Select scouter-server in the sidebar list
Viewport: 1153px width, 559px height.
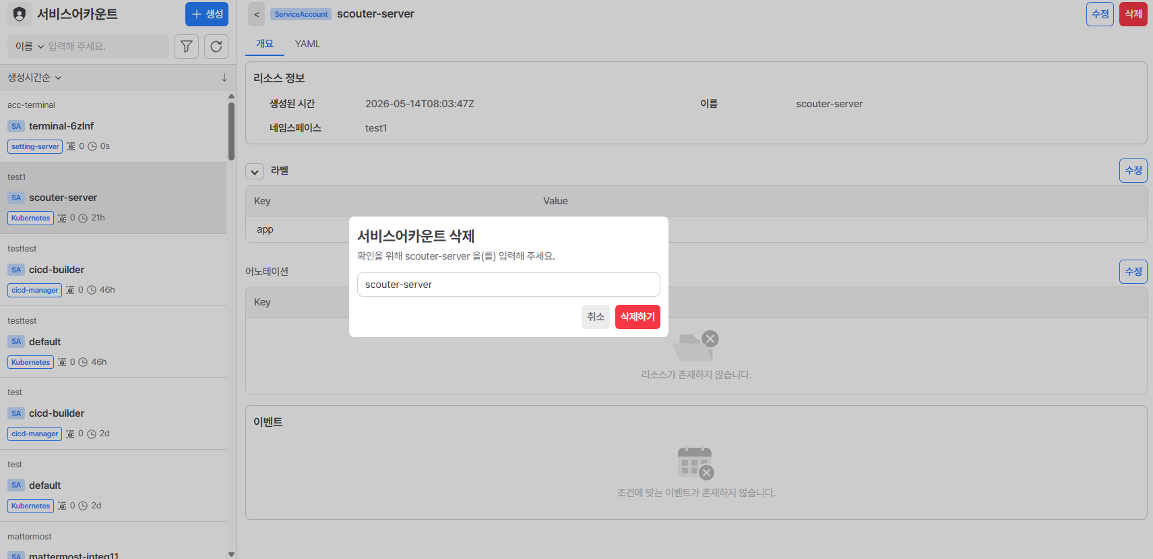pos(113,198)
